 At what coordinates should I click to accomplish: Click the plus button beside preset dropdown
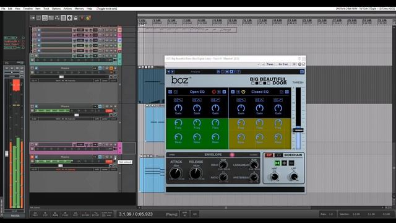(x=263, y=64)
